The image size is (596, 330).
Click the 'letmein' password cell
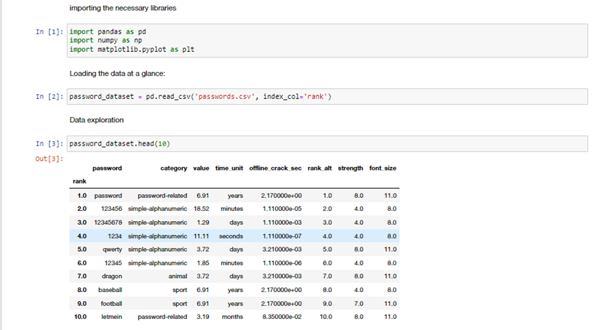click(x=112, y=317)
